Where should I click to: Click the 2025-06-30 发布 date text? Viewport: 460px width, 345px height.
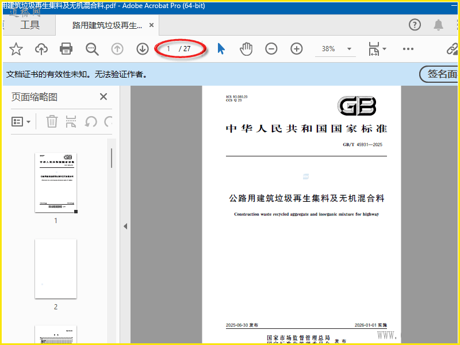coord(242,325)
